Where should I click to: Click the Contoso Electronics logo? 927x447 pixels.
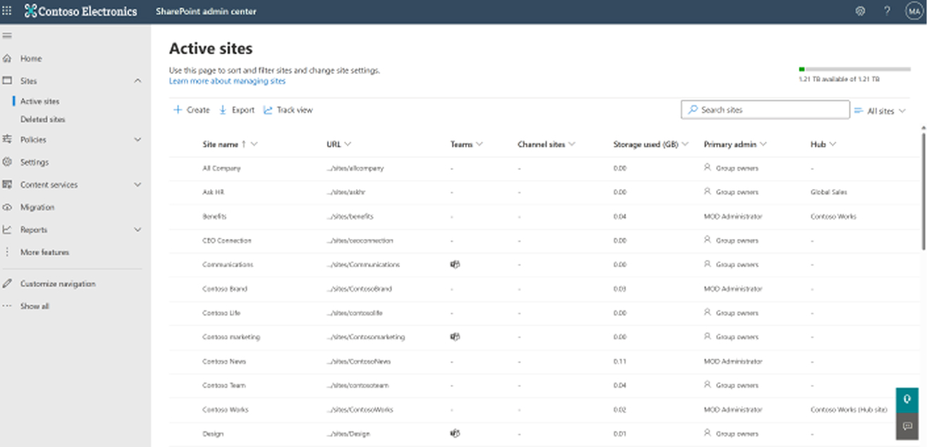(x=80, y=11)
